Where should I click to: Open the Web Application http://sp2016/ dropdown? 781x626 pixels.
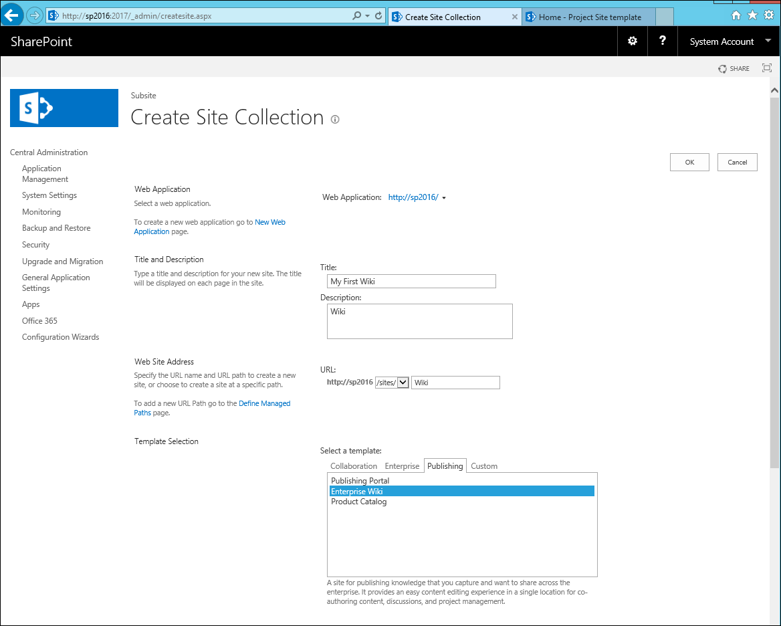(417, 197)
